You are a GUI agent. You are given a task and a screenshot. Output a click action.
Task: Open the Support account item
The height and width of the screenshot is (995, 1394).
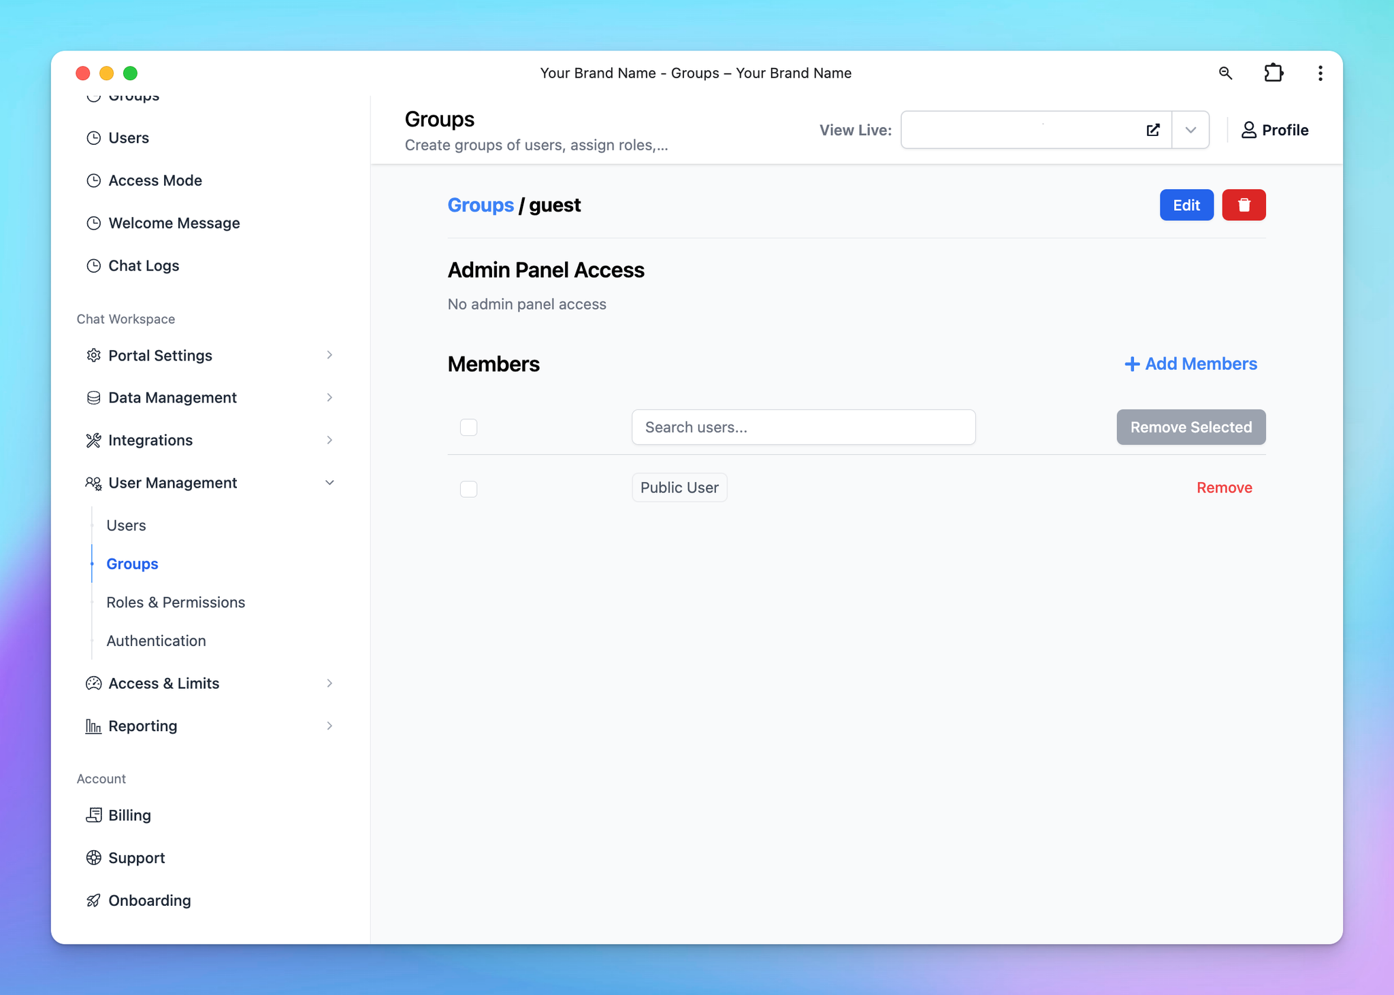pos(137,858)
